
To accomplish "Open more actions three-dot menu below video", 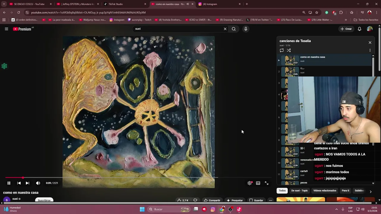I will tap(271, 200).
